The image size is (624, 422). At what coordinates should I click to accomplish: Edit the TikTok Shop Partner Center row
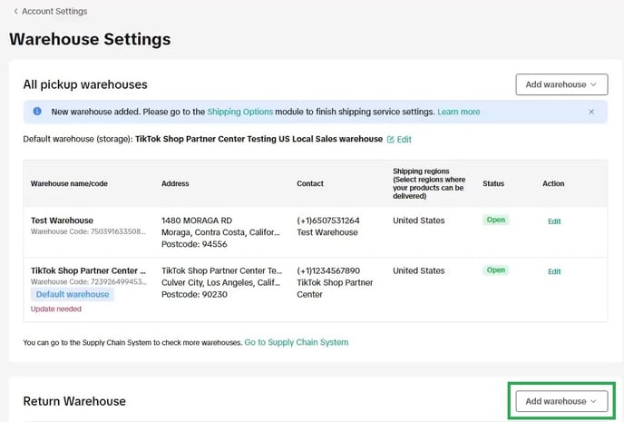(554, 271)
